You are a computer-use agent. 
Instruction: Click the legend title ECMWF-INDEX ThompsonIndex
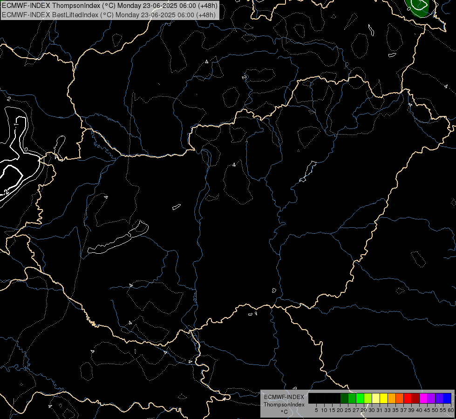[x=284, y=401]
